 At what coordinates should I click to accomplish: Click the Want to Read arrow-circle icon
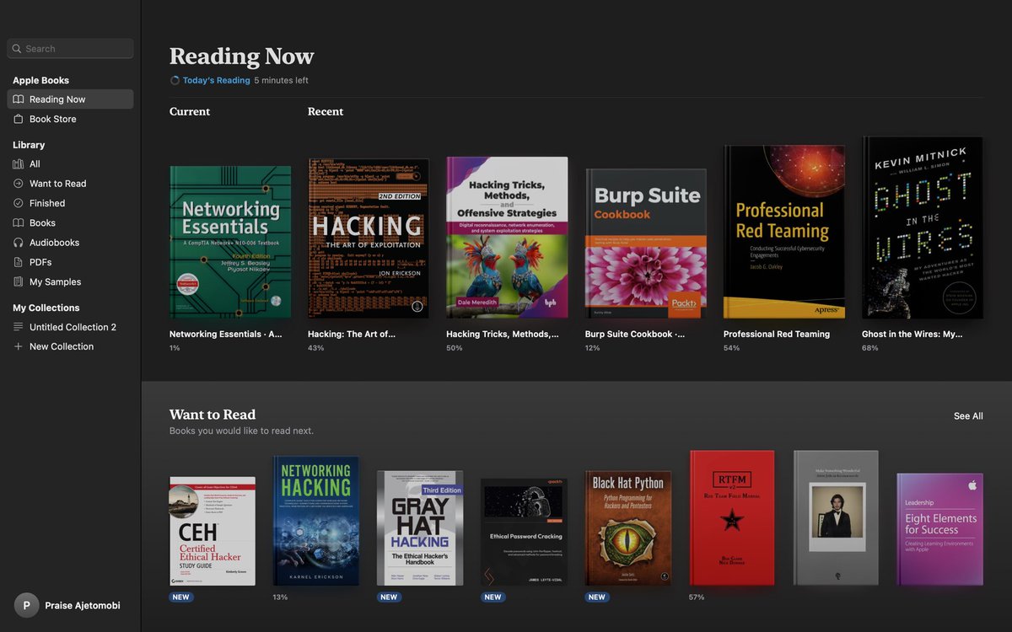point(19,184)
